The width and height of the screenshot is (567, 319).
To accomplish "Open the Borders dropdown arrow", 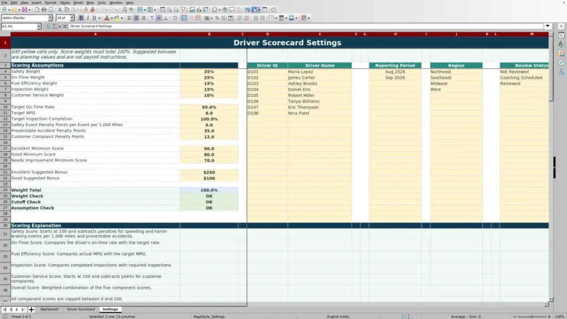I will point(276,18).
